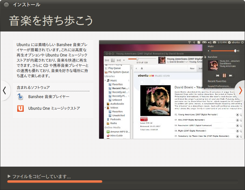The image size is (245, 190).
Task: Click Banshee toolbar next track button
Action: pyautogui.click(x=119, y=60)
